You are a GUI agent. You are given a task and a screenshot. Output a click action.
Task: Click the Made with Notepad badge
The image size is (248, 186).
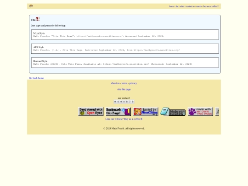pyautogui.click(x=173, y=112)
